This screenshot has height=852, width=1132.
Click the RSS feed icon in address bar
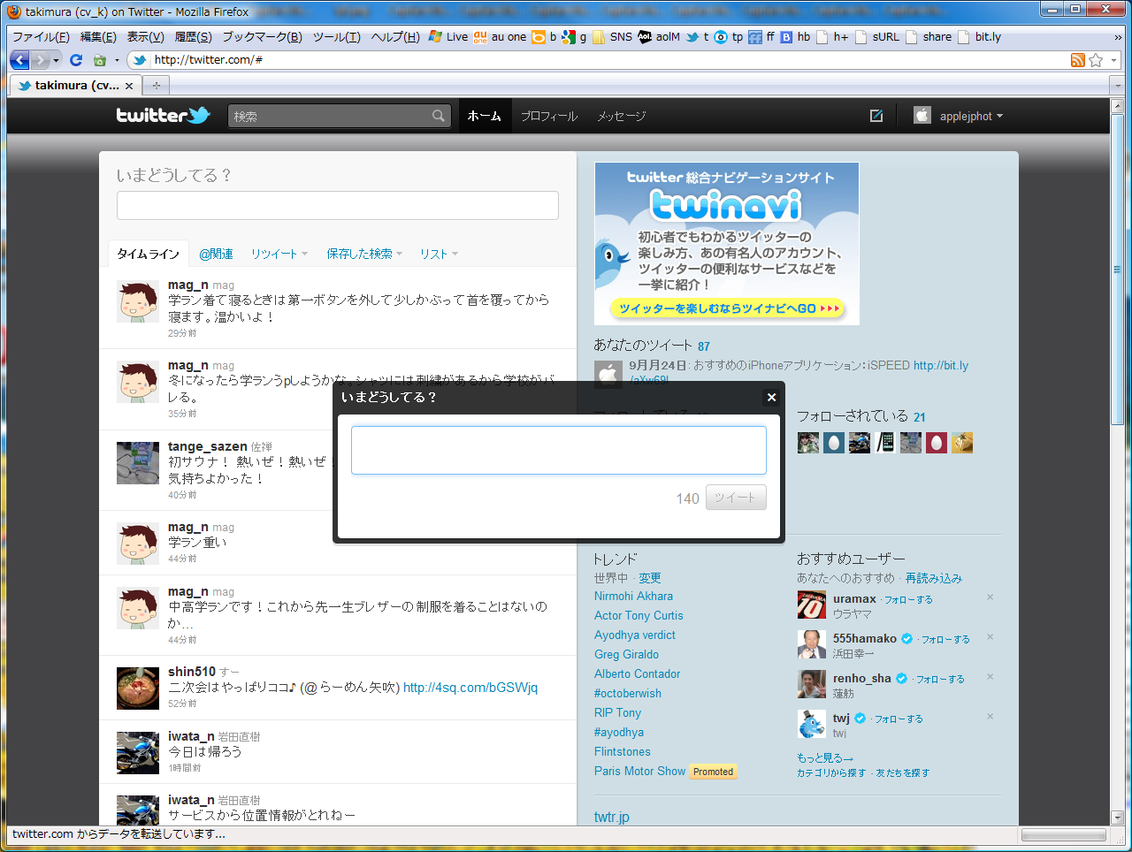pyautogui.click(x=1078, y=60)
